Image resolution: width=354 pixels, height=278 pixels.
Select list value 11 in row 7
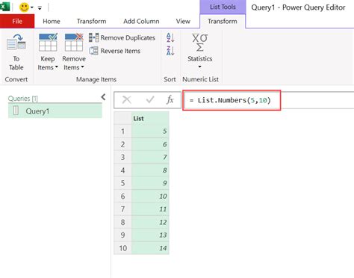click(x=150, y=209)
